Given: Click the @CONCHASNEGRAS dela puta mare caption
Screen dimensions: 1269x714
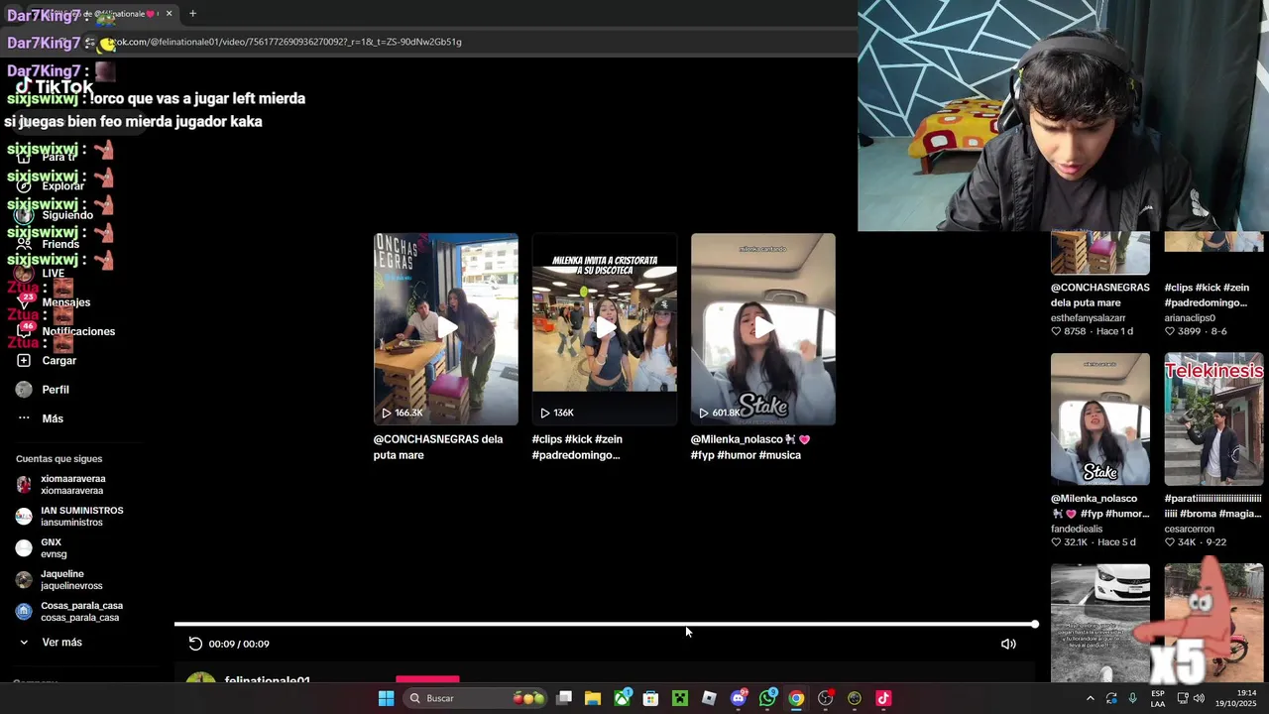Looking at the screenshot, I should pos(438,447).
